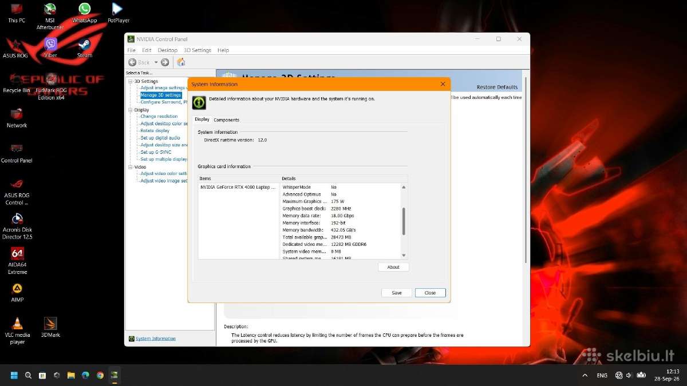
Task: Open Microsoft Edge from the taskbar
Action: 85,376
